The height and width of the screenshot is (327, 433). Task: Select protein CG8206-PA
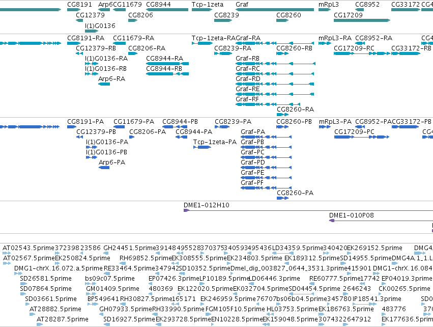tap(132, 137)
